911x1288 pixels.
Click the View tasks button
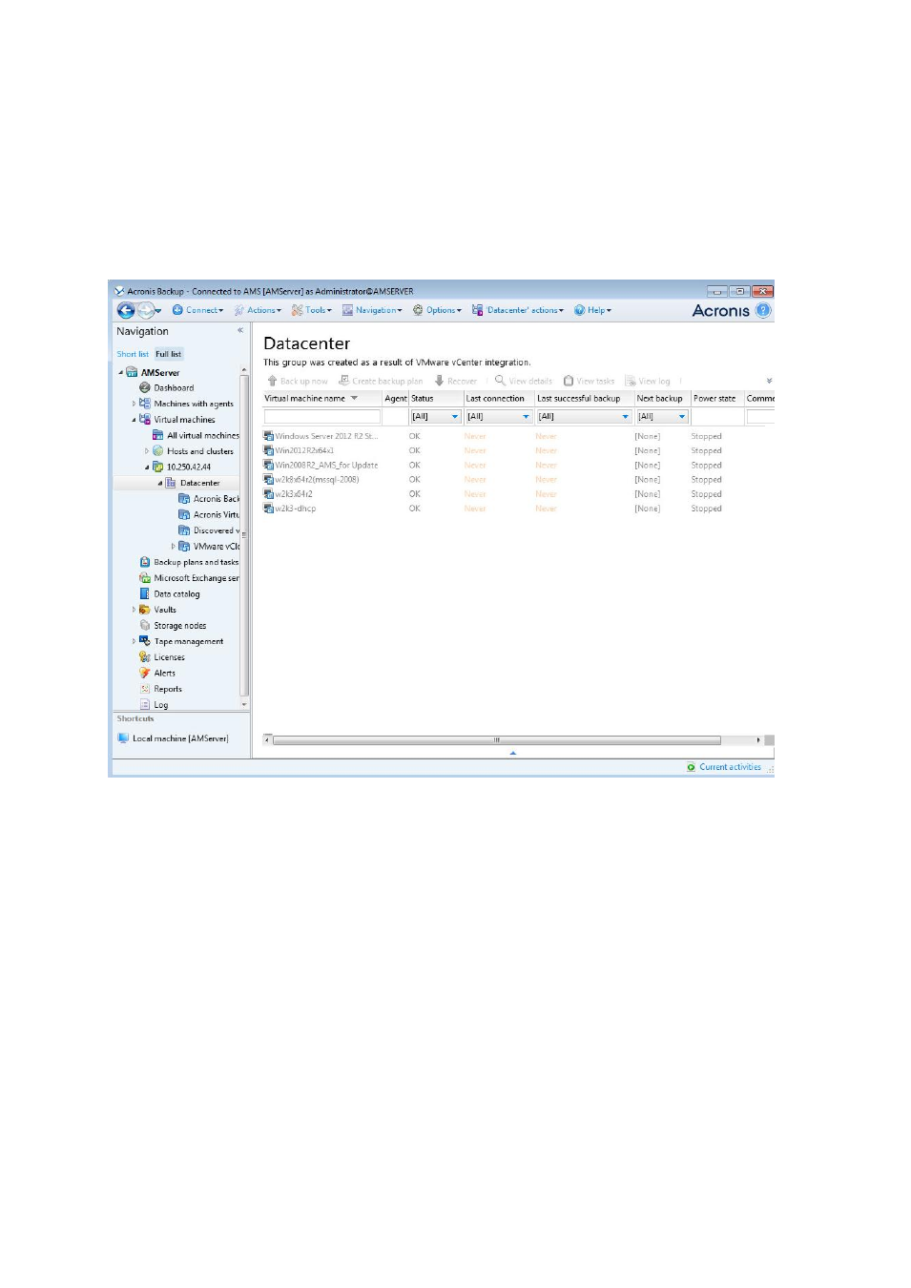[x=589, y=381]
